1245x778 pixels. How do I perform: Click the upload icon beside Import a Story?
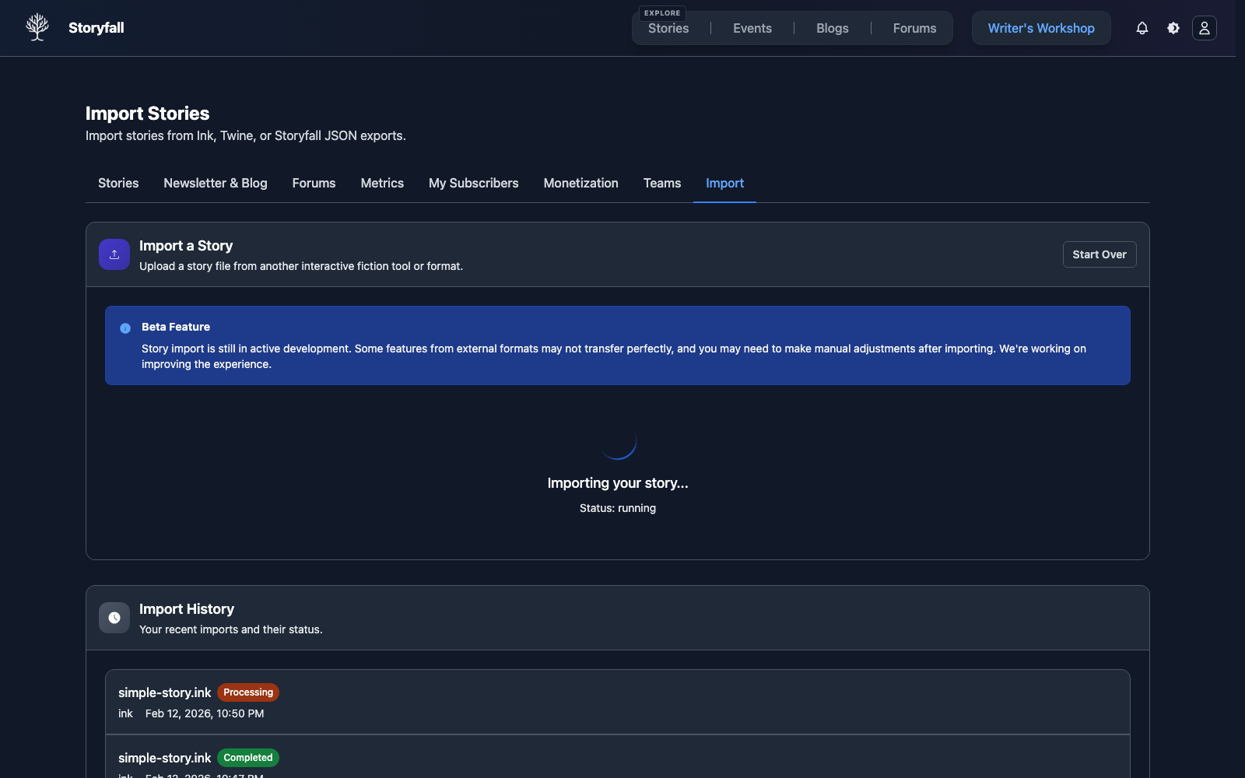[114, 254]
